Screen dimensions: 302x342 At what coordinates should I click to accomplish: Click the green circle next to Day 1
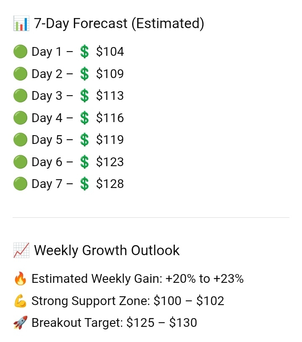coord(20,52)
